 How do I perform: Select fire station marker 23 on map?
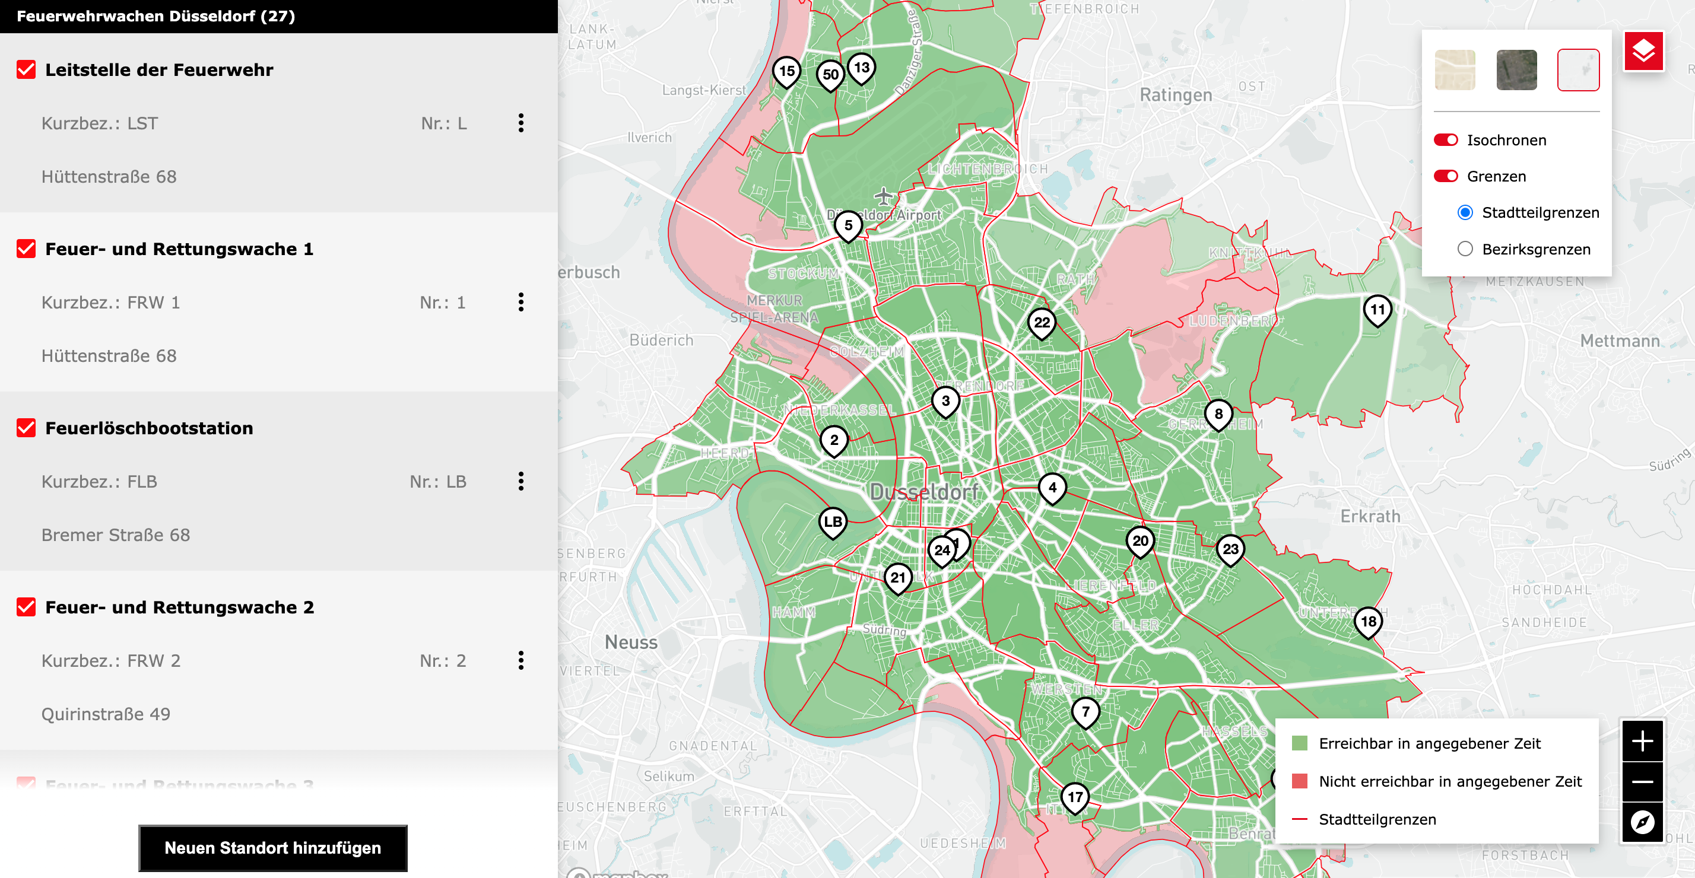1230,551
